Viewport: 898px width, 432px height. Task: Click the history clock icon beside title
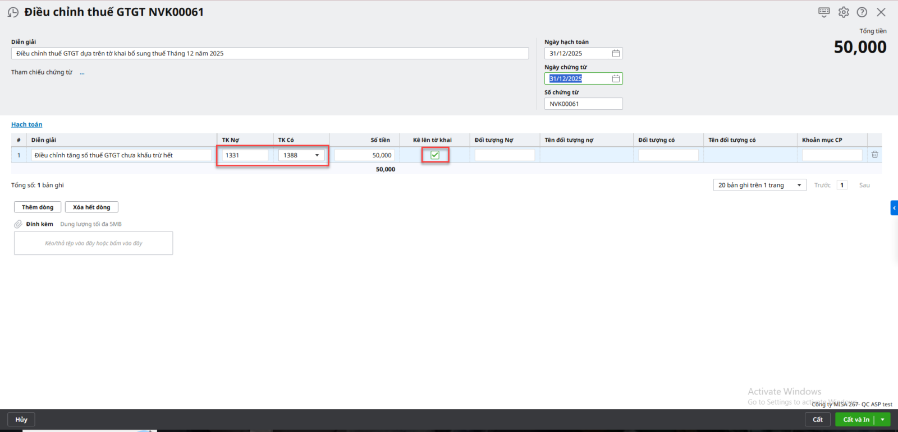pyautogui.click(x=13, y=12)
